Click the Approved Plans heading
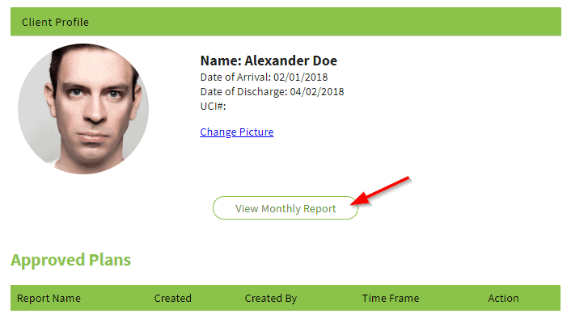Screen dimensions: 588x318 pos(71,260)
